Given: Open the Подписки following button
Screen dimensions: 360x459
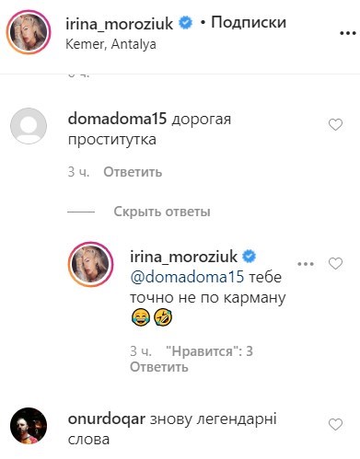Looking at the screenshot, I should 249,22.
